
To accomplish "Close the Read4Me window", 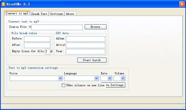I will 182,4.
